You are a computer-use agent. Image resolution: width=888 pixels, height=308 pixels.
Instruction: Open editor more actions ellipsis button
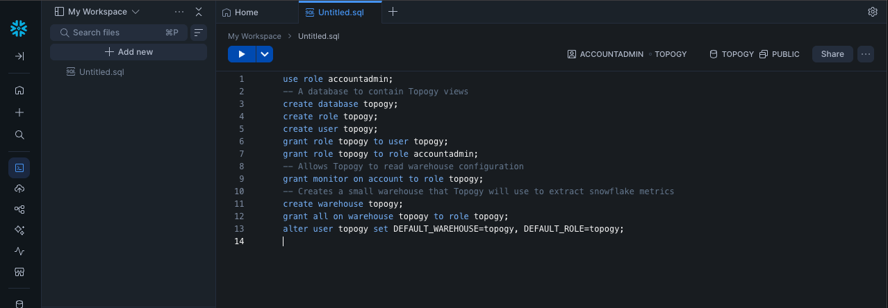coord(865,54)
